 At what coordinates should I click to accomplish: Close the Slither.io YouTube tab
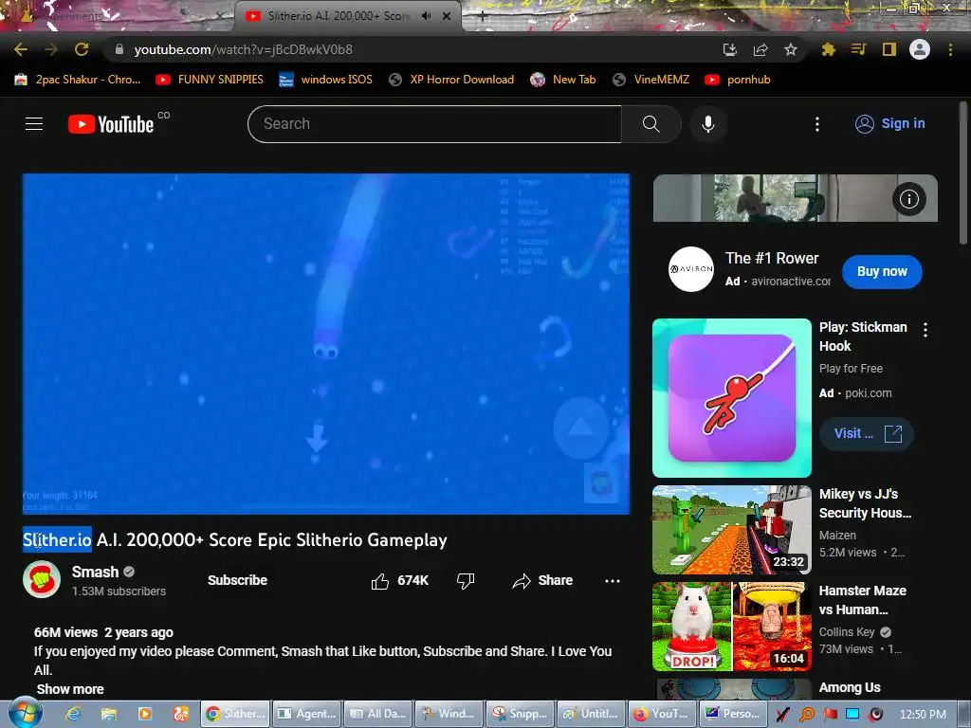pyautogui.click(x=447, y=16)
